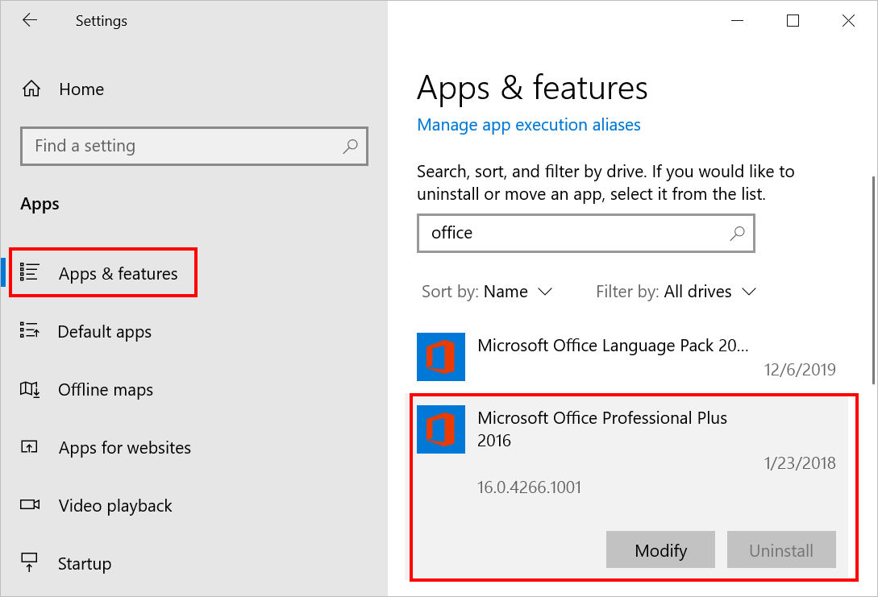
Task: Click the Home icon in sidebar
Action: point(31,89)
